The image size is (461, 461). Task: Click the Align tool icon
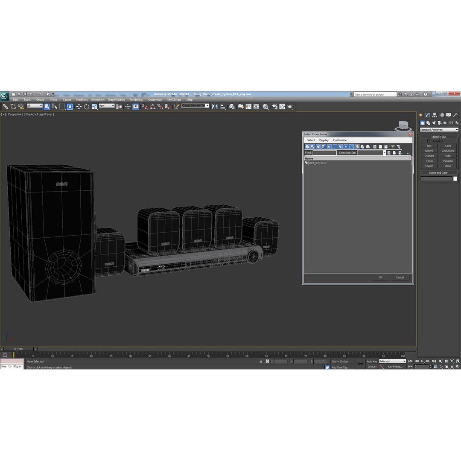point(223,106)
